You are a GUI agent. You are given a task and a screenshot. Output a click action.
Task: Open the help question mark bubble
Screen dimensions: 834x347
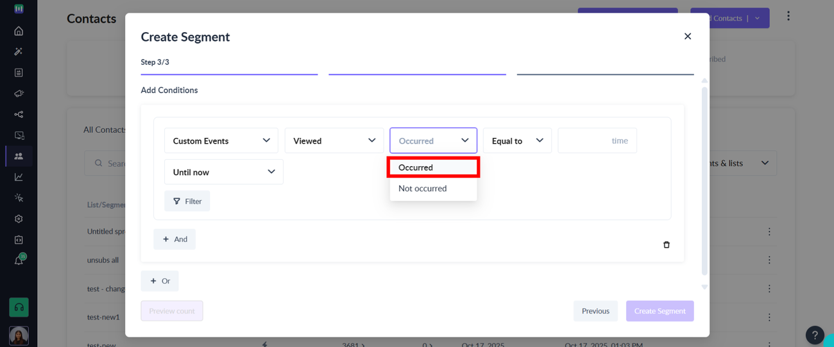(x=815, y=335)
